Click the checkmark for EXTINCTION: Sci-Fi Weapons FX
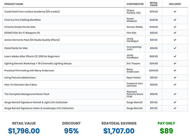This screenshot has height=137, width=190. click(175, 33)
